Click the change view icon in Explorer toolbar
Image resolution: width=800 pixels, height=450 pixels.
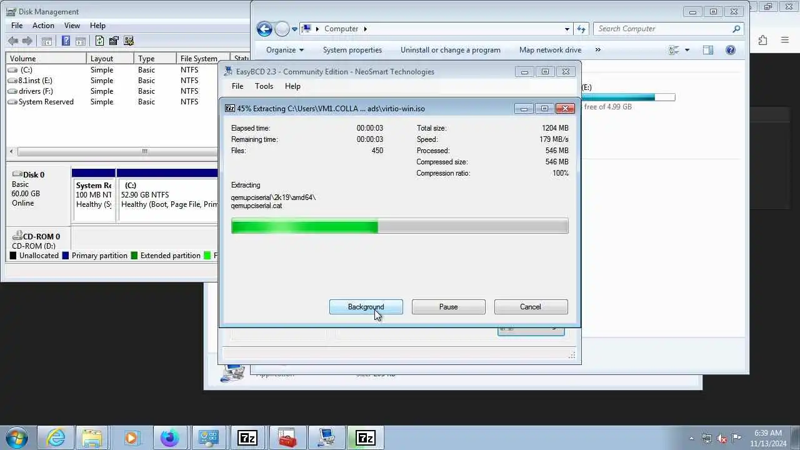674,50
